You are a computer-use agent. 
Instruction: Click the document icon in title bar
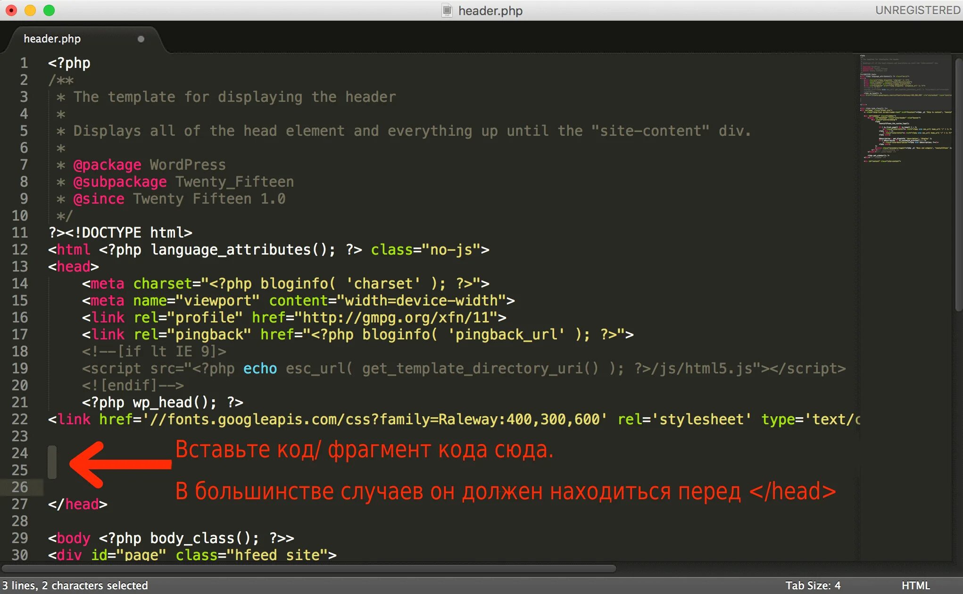pos(447,10)
